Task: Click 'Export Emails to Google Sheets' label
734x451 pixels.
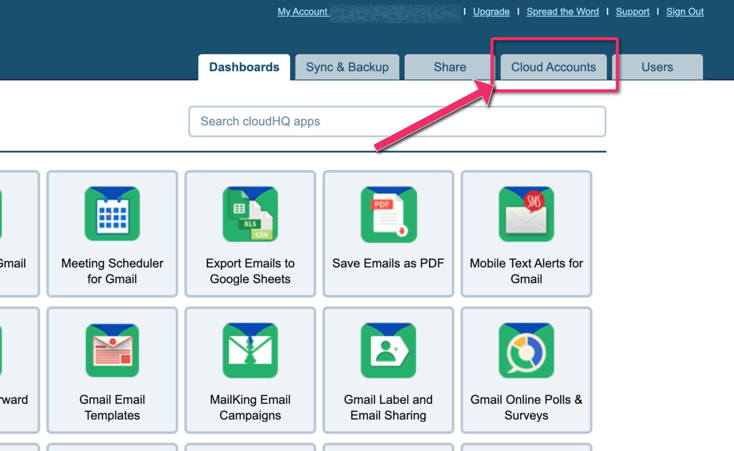Action: point(250,271)
